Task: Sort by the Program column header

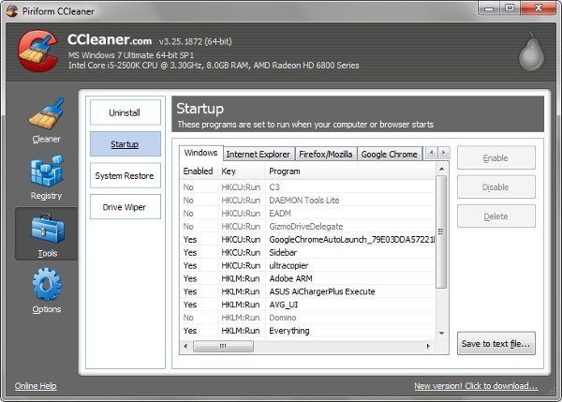Action: point(350,171)
